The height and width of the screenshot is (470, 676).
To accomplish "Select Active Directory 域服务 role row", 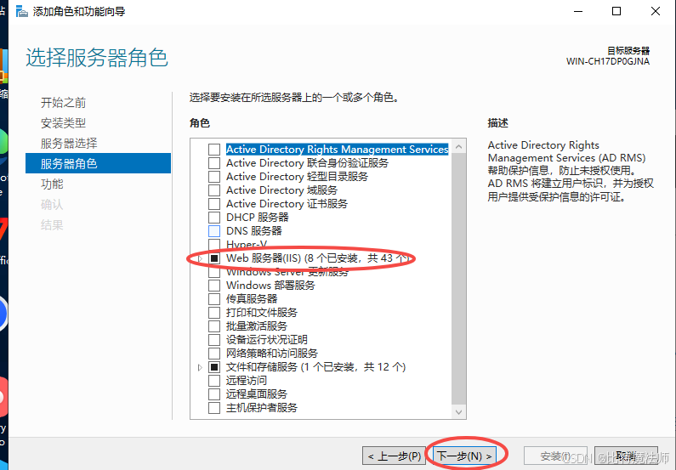I will (x=281, y=190).
